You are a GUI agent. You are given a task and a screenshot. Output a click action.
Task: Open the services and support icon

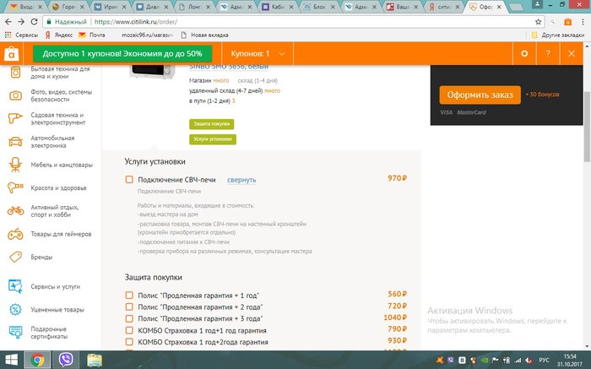click(x=15, y=286)
